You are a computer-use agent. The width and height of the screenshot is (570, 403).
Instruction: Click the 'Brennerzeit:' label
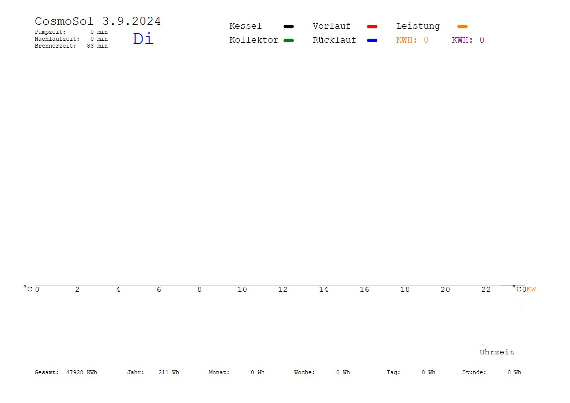click(55, 46)
